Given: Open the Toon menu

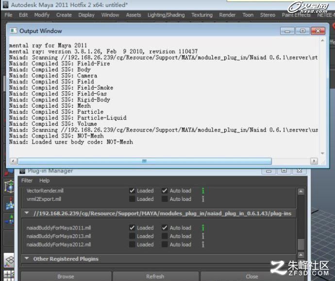Looking at the screenshot, I should (248, 15).
